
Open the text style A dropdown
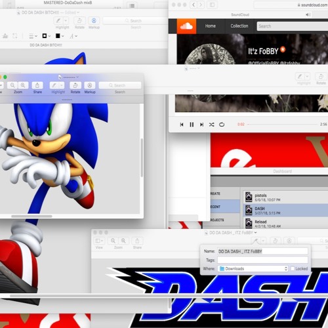[x=73, y=36]
